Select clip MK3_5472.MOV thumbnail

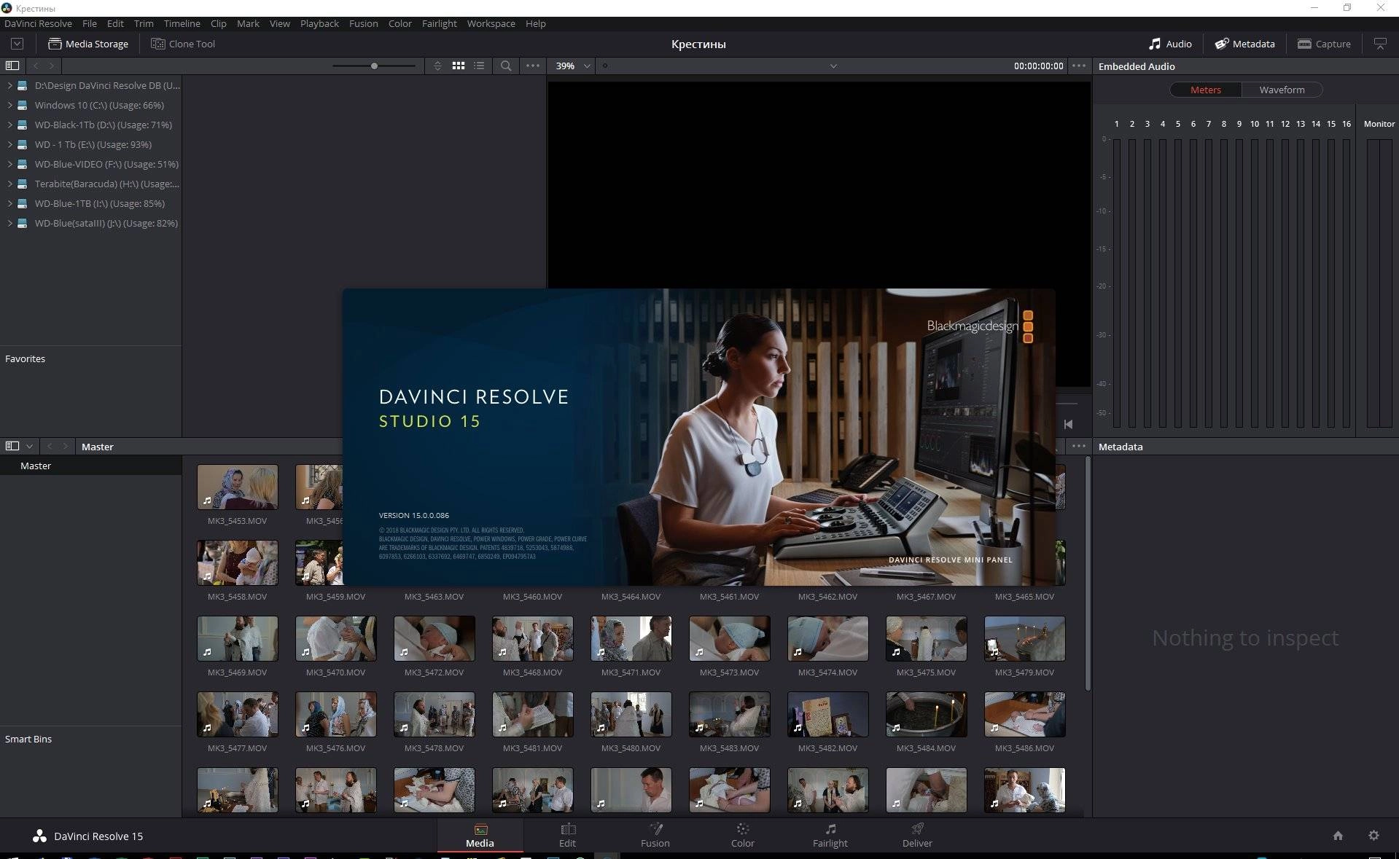434,638
